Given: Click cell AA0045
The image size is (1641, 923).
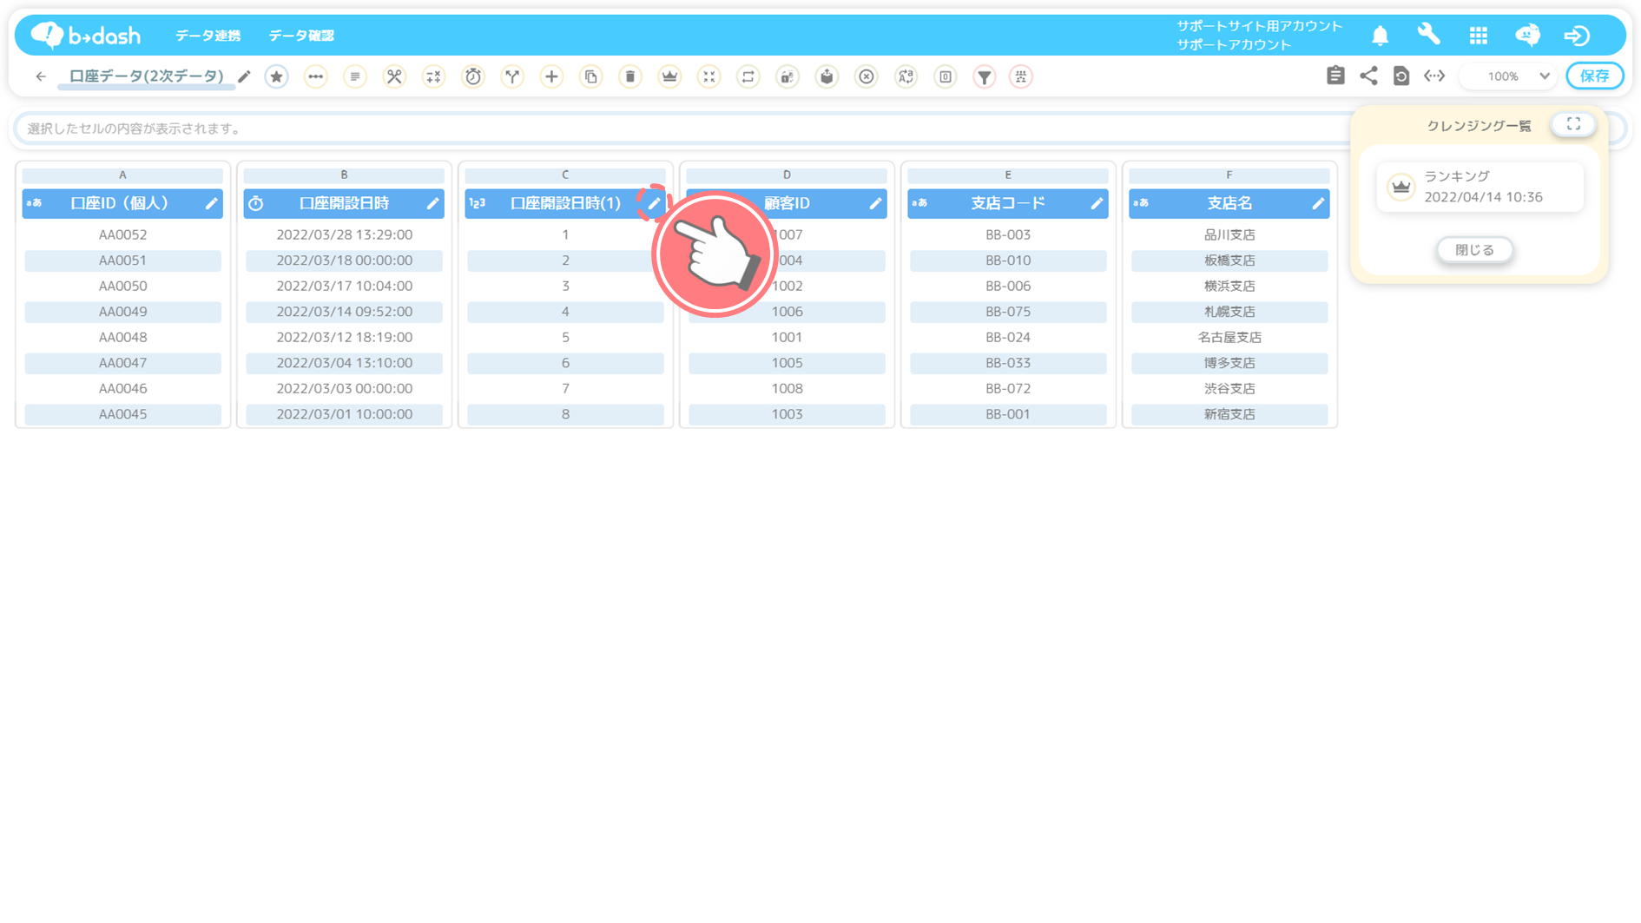Looking at the screenshot, I should [122, 414].
